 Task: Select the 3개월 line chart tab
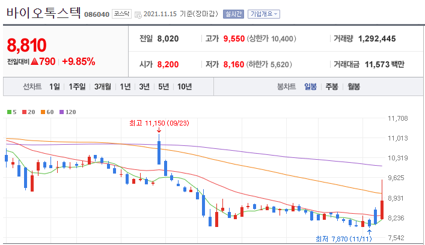click(102, 86)
